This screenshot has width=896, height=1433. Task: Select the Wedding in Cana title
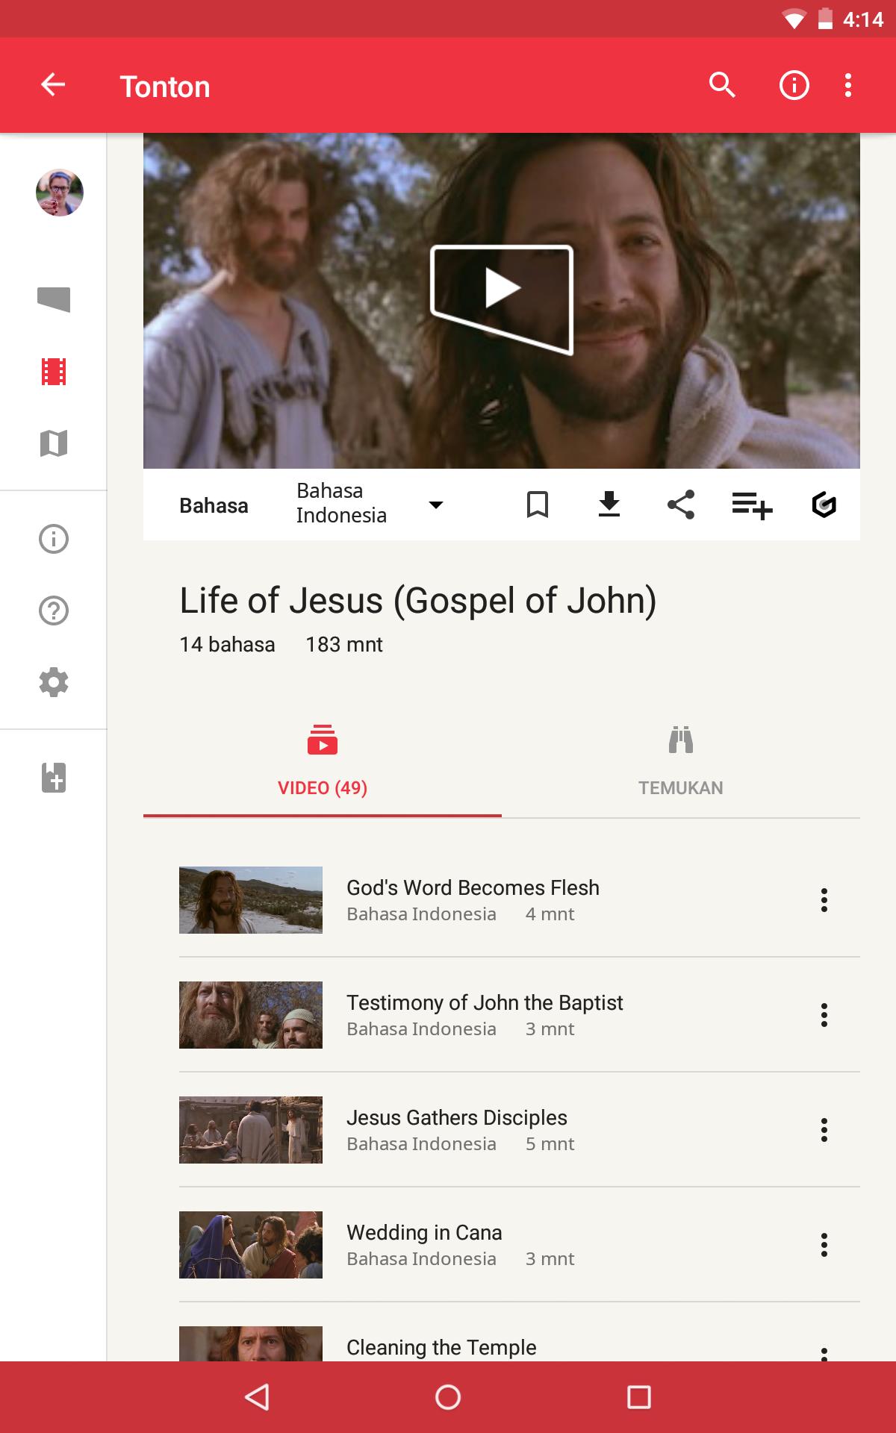click(424, 1232)
